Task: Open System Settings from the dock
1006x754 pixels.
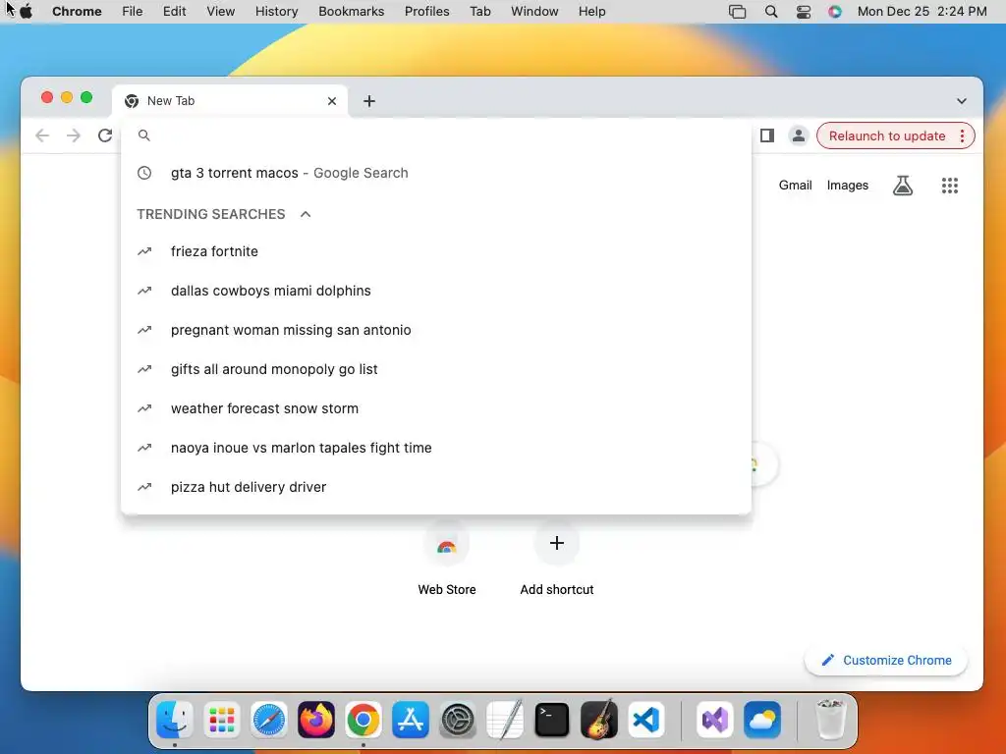Action: point(458,720)
